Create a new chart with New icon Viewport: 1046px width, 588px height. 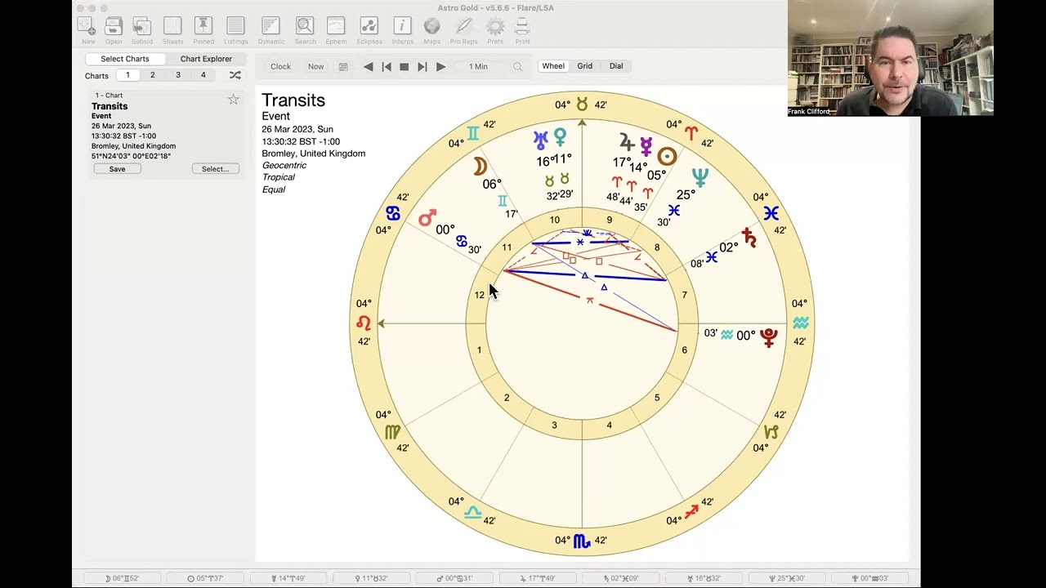coord(88,30)
